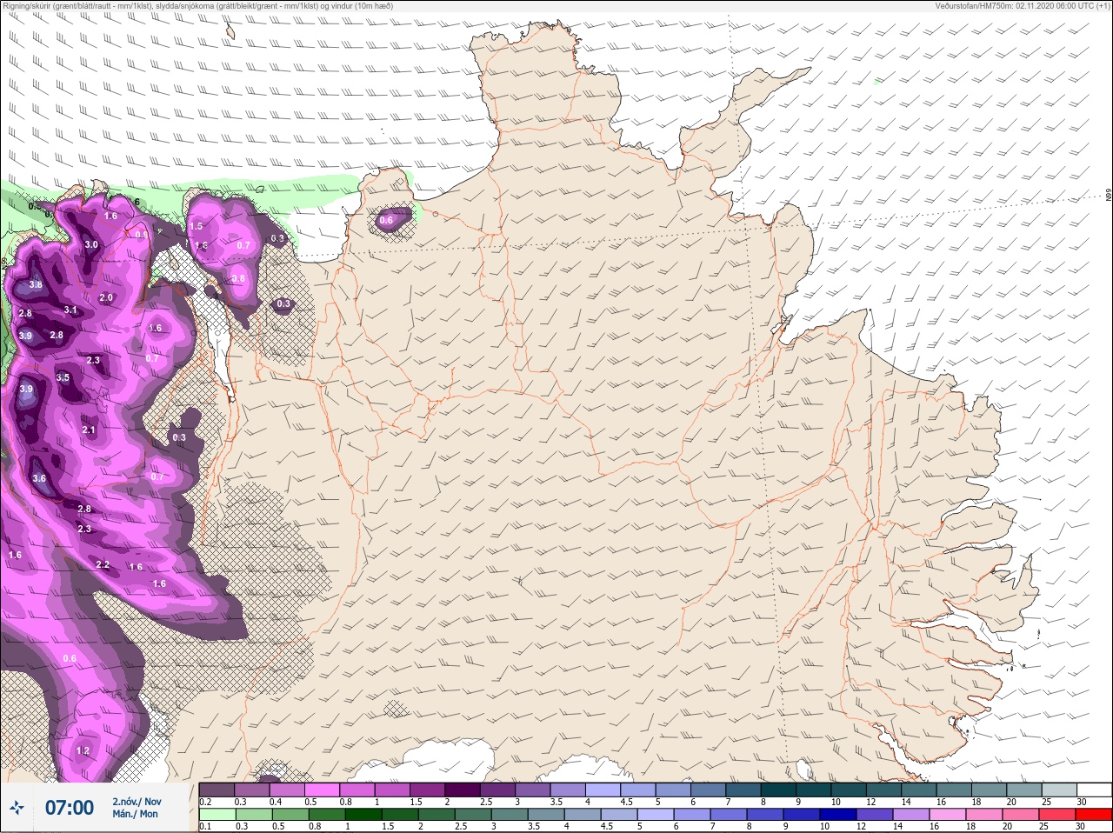Click the 3.1 snowfall value on map
Image resolution: width=1113 pixels, height=833 pixels.
(70, 310)
